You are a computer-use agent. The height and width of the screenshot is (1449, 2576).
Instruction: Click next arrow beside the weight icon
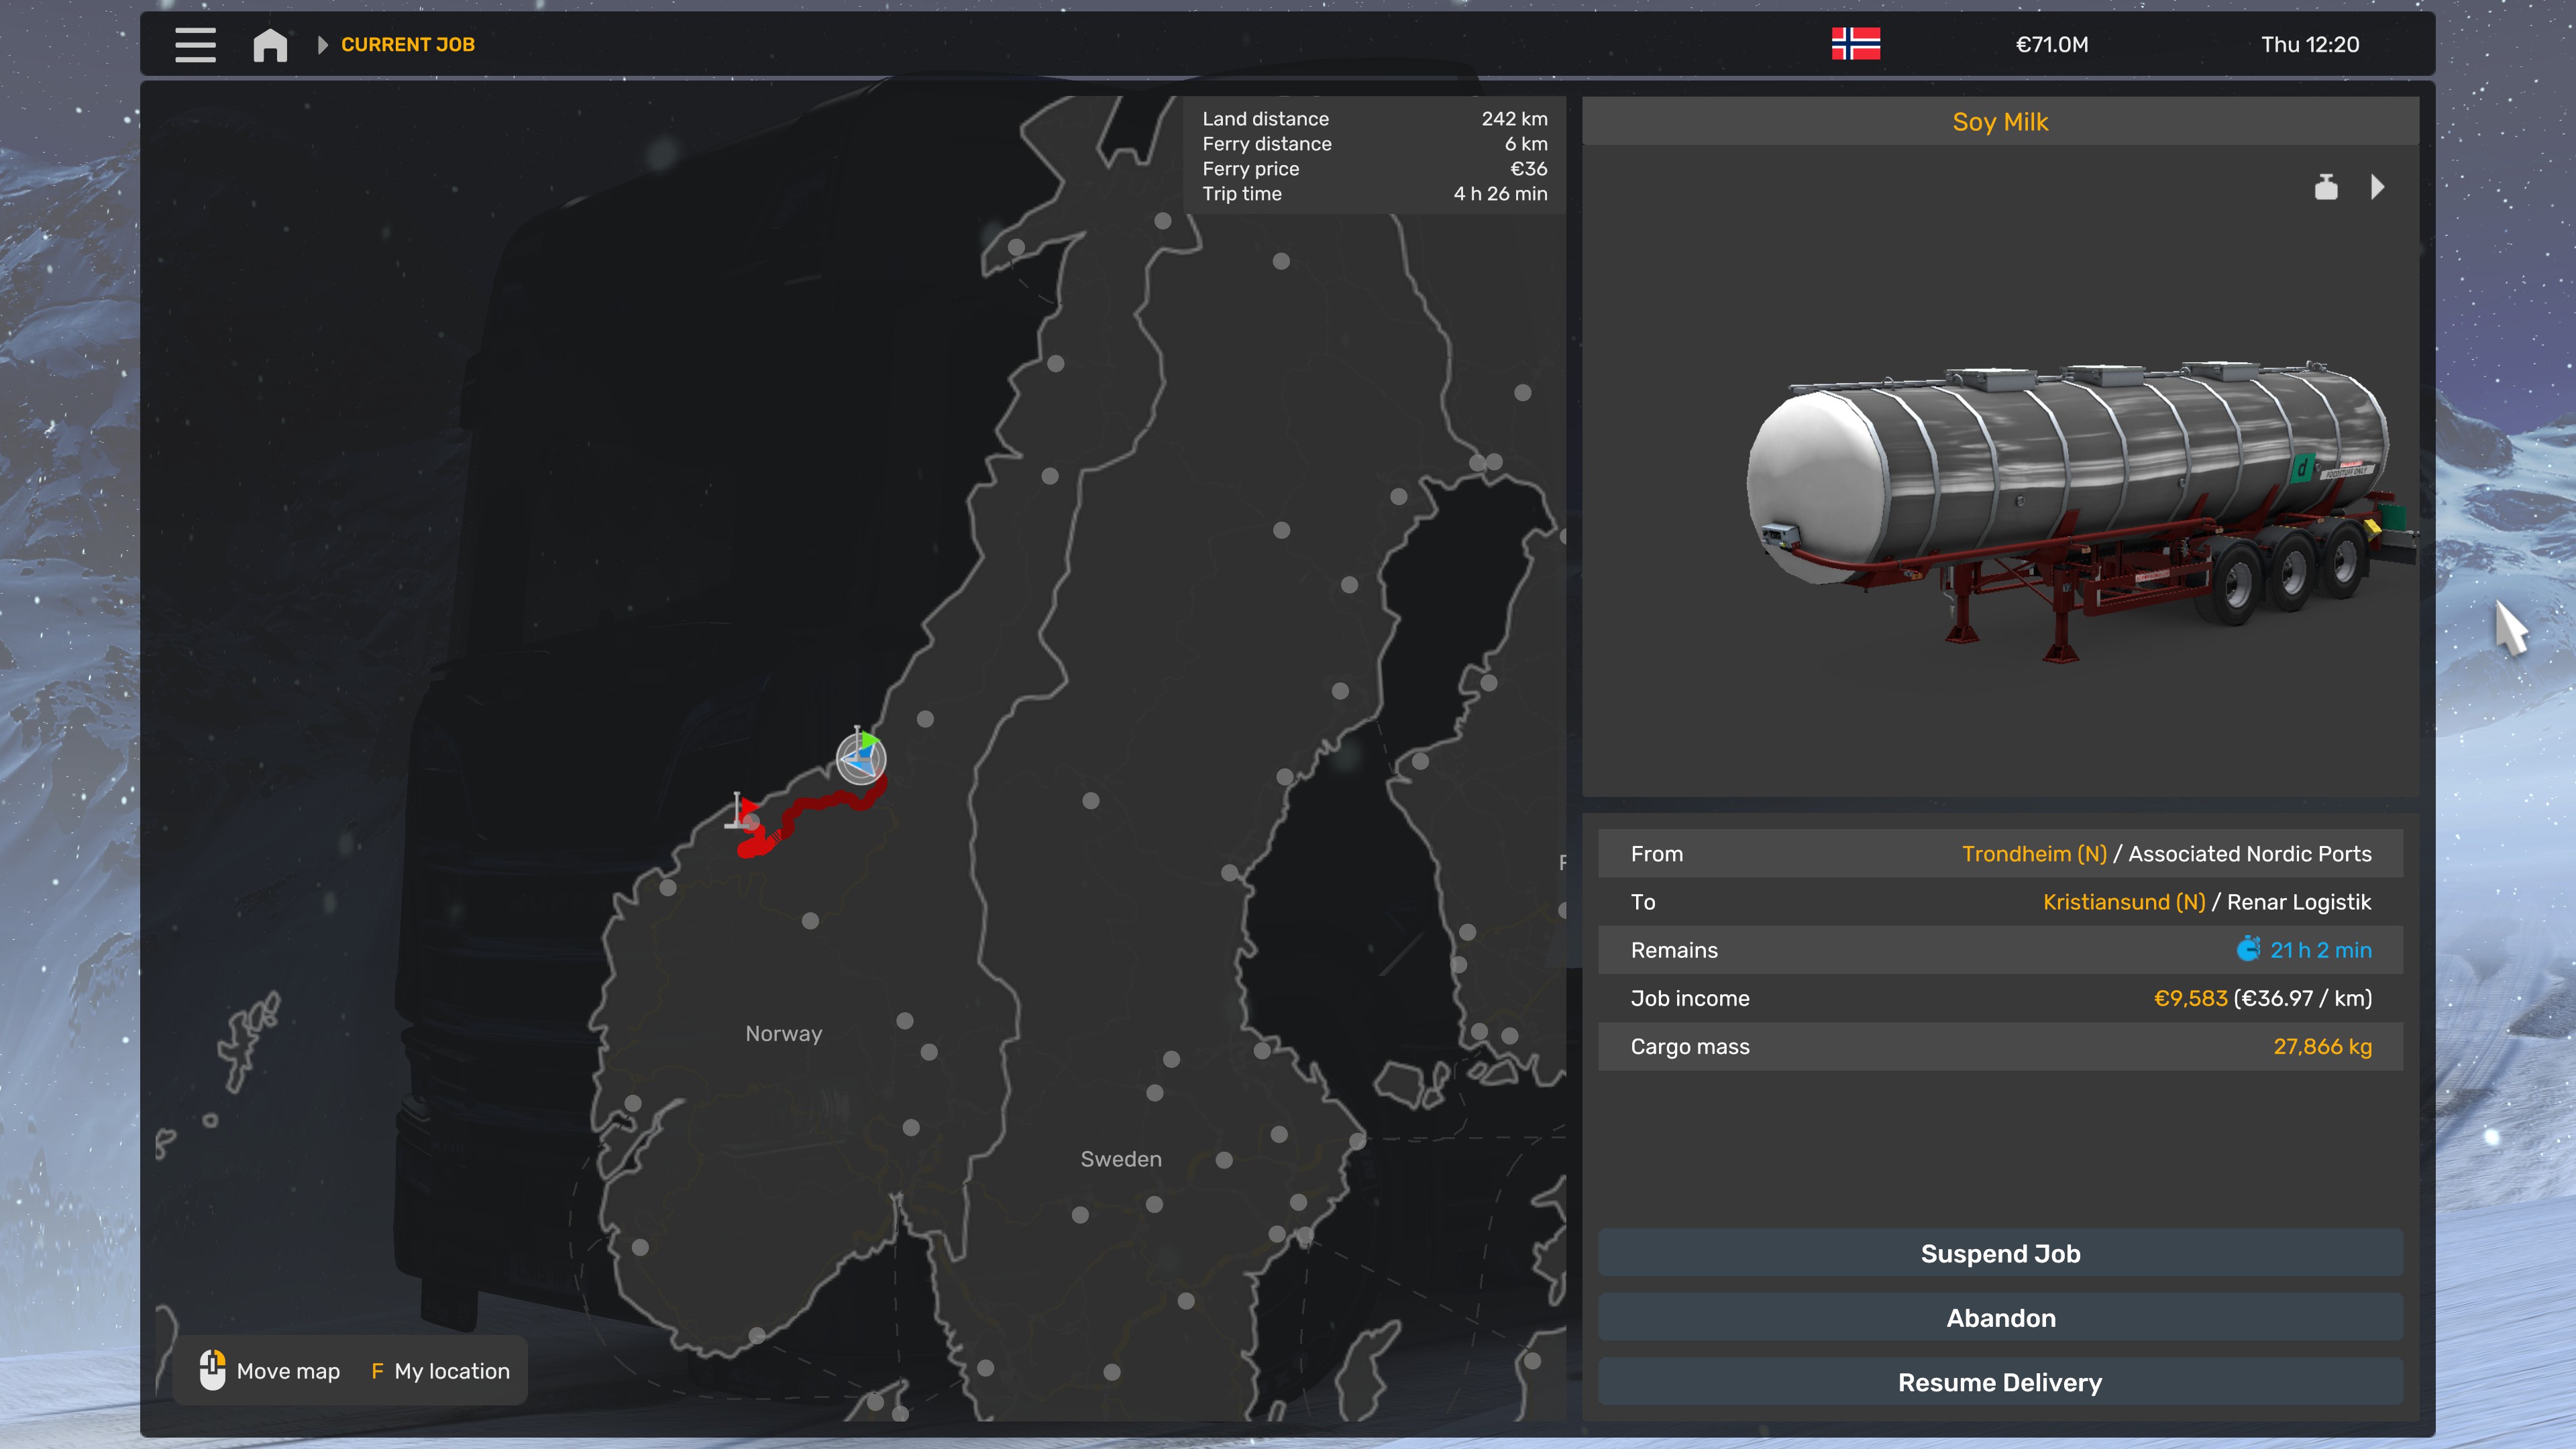2378,187
